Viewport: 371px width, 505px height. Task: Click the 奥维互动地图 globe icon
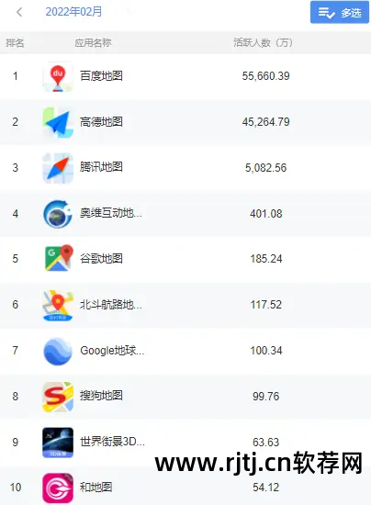point(58,214)
